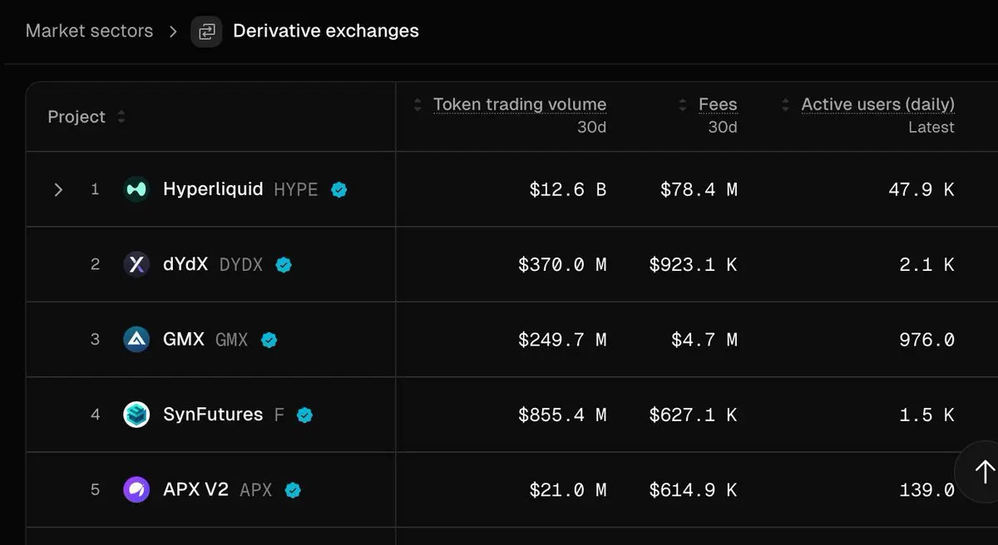The image size is (998, 545).
Task: Expand the Hyperliquid row chevron
Action: pos(58,189)
